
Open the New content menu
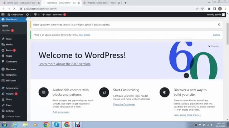tap(47, 15)
